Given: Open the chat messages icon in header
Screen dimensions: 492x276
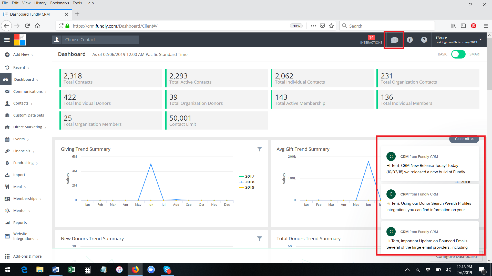Looking at the screenshot, I should click(394, 40).
